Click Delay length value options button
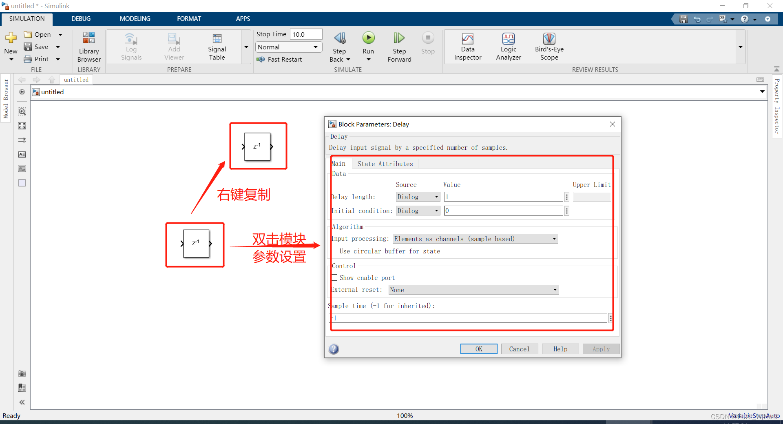783x424 pixels. click(567, 197)
